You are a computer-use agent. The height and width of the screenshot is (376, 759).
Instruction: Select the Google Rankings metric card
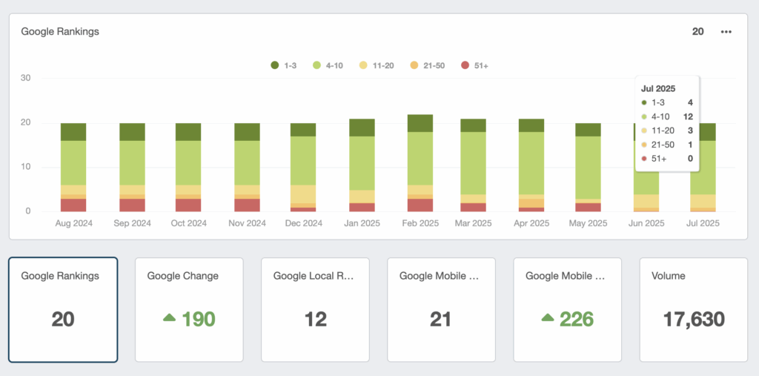pyautogui.click(x=63, y=309)
